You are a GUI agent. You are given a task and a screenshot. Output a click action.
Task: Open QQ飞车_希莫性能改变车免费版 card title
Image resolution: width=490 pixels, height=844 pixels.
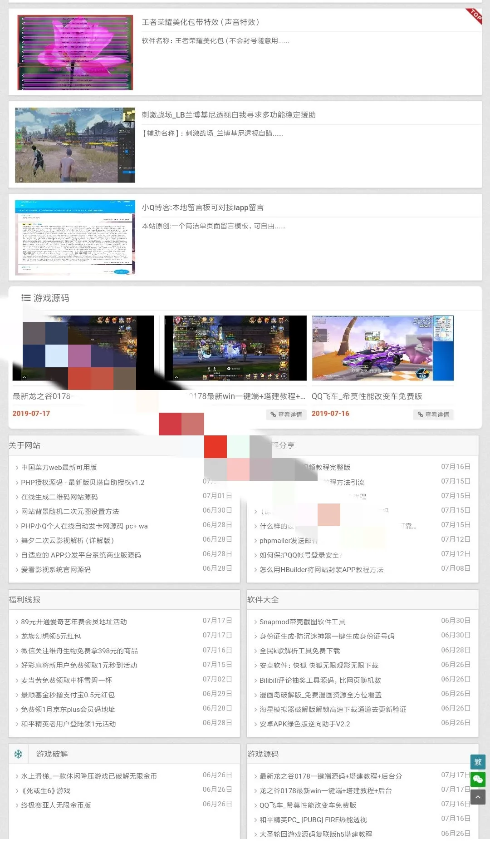pyautogui.click(x=367, y=396)
